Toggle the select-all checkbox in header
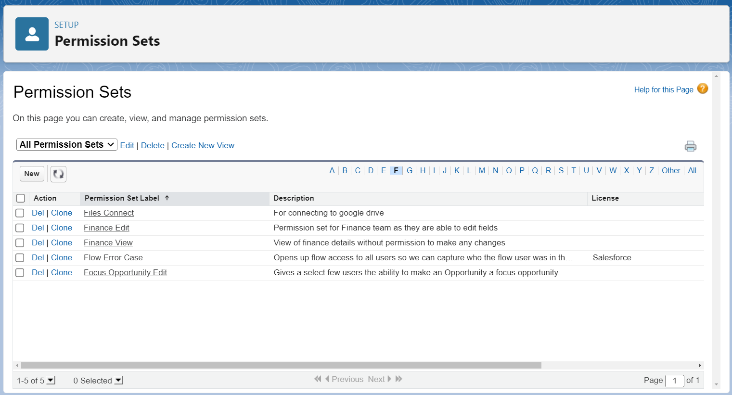Screen dimensions: 732x395 tap(21, 198)
